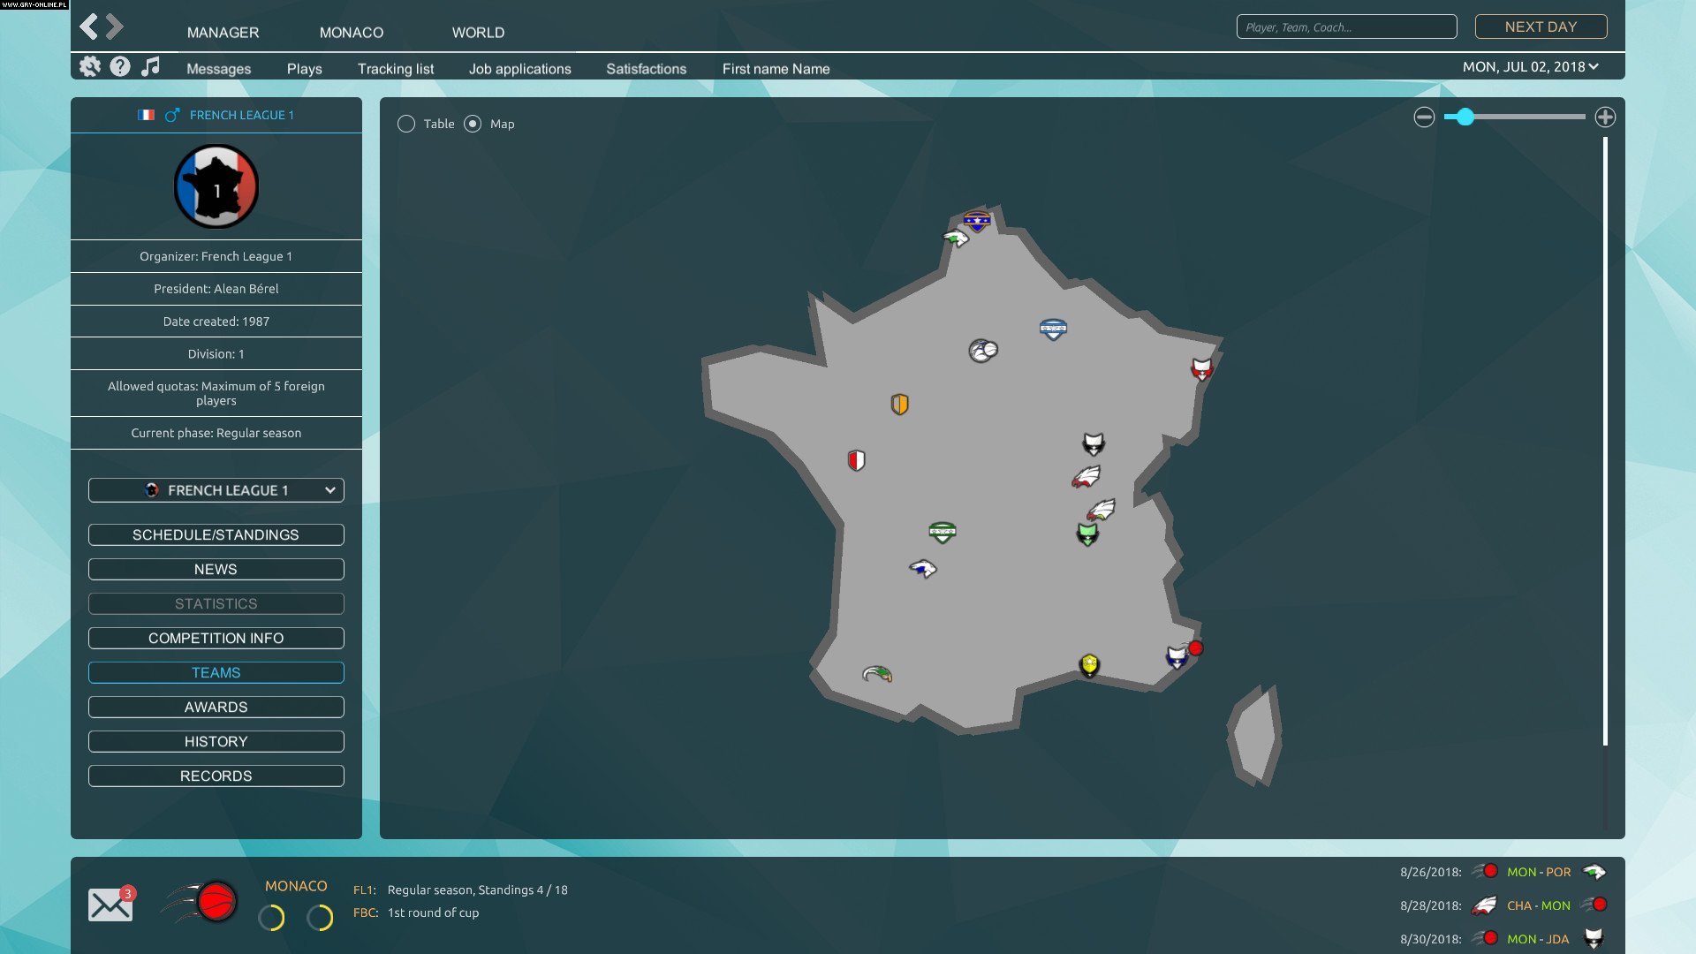Open the TEAMS section in the sidebar
Screen dimensions: 1696x954
point(216,672)
